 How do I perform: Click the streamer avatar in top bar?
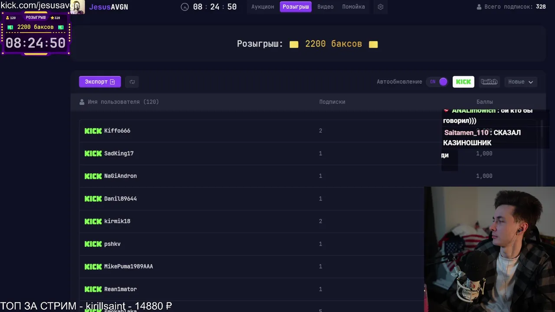click(77, 7)
